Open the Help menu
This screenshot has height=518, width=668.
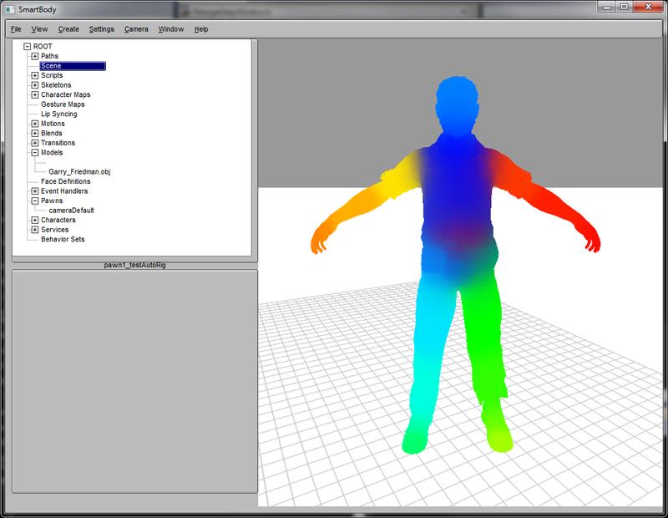[201, 29]
